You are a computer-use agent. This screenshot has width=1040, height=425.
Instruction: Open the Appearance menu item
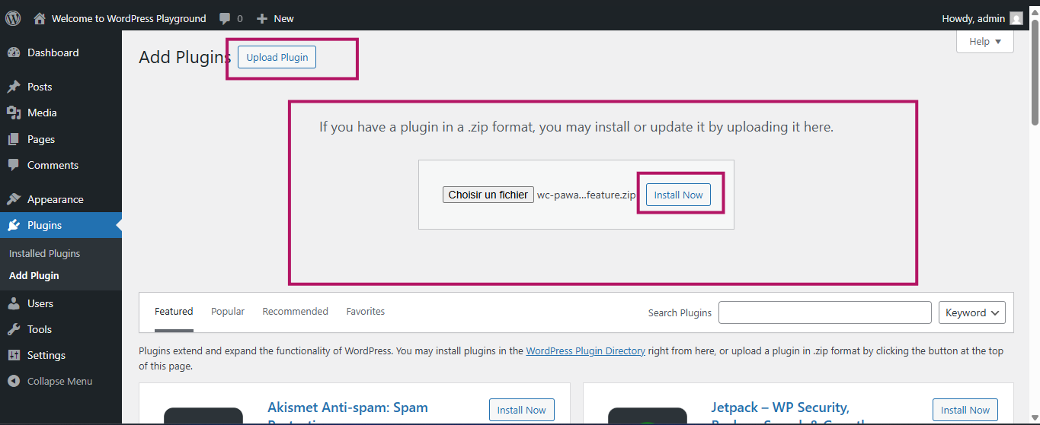pos(61,199)
